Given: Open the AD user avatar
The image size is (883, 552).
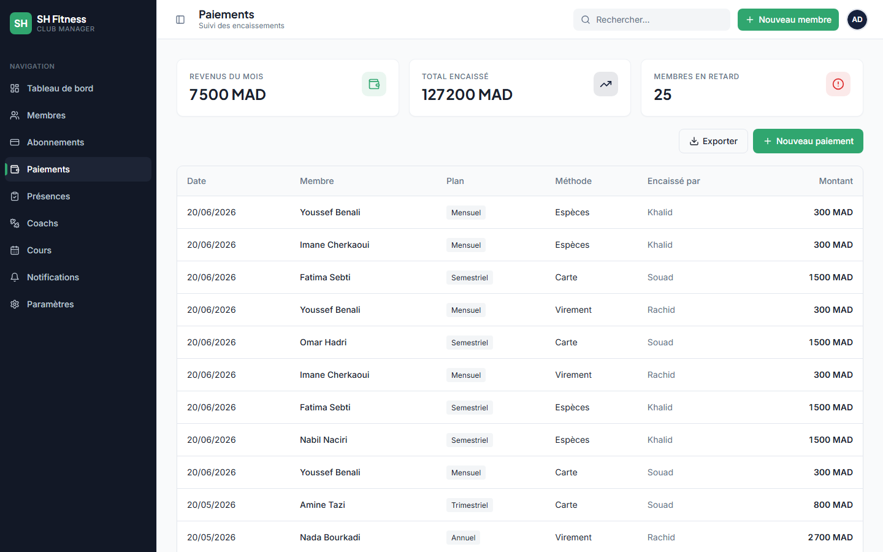Looking at the screenshot, I should pos(857,20).
